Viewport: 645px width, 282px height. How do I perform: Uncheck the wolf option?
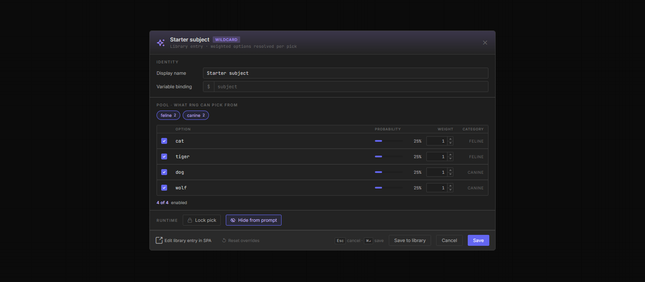pyautogui.click(x=164, y=188)
